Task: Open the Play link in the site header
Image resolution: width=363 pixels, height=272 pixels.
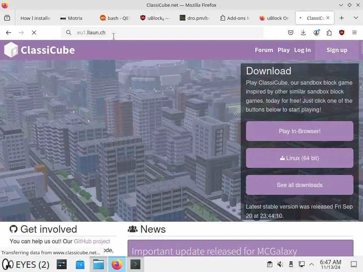Action: click(x=284, y=50)
